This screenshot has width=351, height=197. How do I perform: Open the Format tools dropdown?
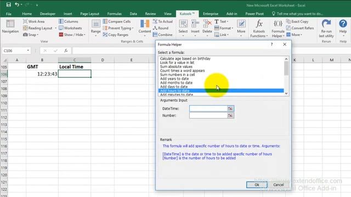[233, 28]
